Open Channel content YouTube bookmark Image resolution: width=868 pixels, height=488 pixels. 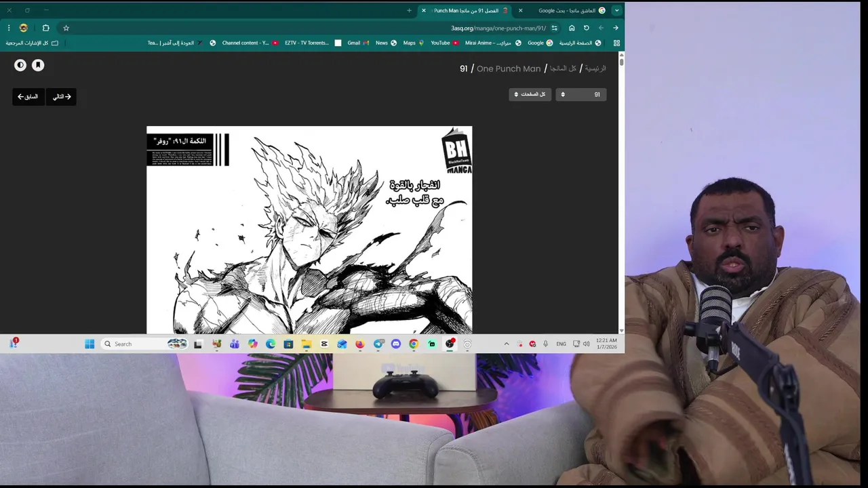250,43
